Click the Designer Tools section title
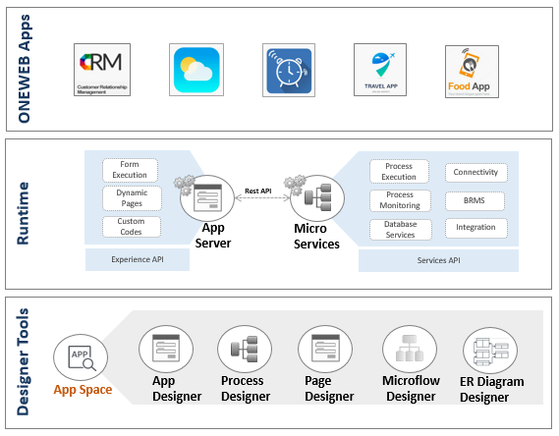Viewport: 559px width, 436px height. [23, 362]
